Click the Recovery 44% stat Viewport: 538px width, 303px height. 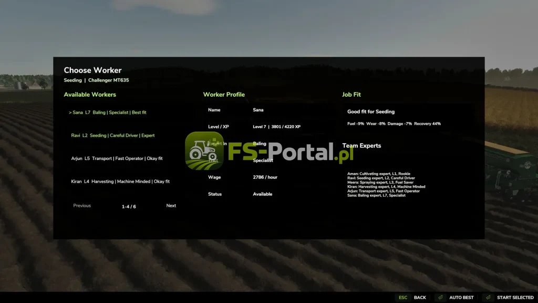tap(427, 124)
